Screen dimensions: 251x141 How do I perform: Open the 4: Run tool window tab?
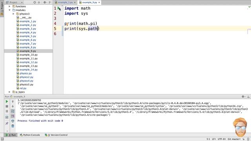(11, 135)
